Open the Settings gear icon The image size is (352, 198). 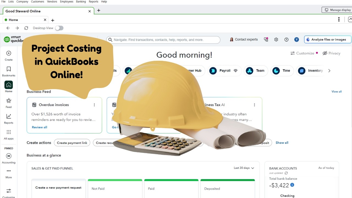point(276,40)
